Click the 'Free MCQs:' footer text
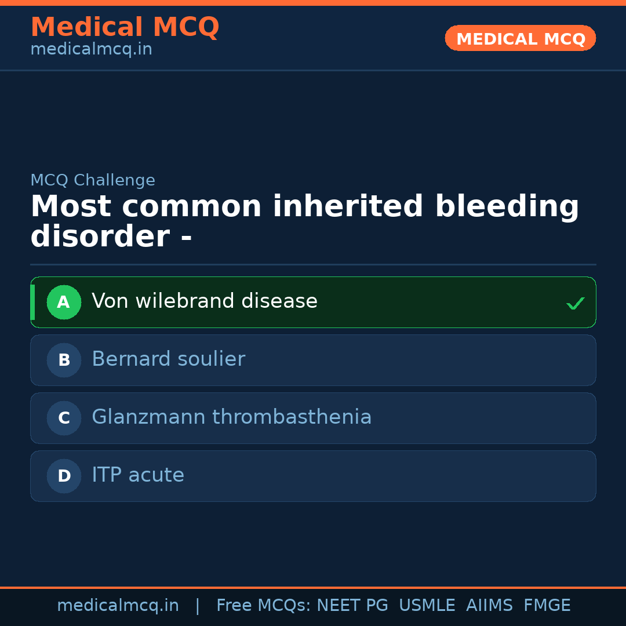626x626 pixels. [x=264, y=606]
